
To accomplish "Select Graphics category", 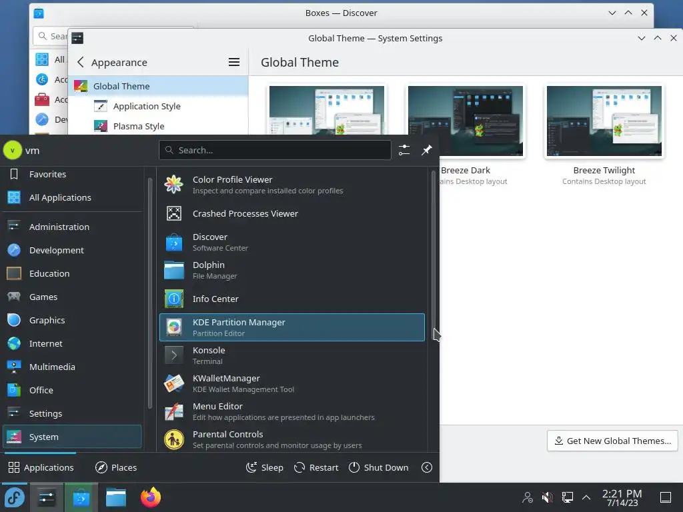I will [72, 321].
